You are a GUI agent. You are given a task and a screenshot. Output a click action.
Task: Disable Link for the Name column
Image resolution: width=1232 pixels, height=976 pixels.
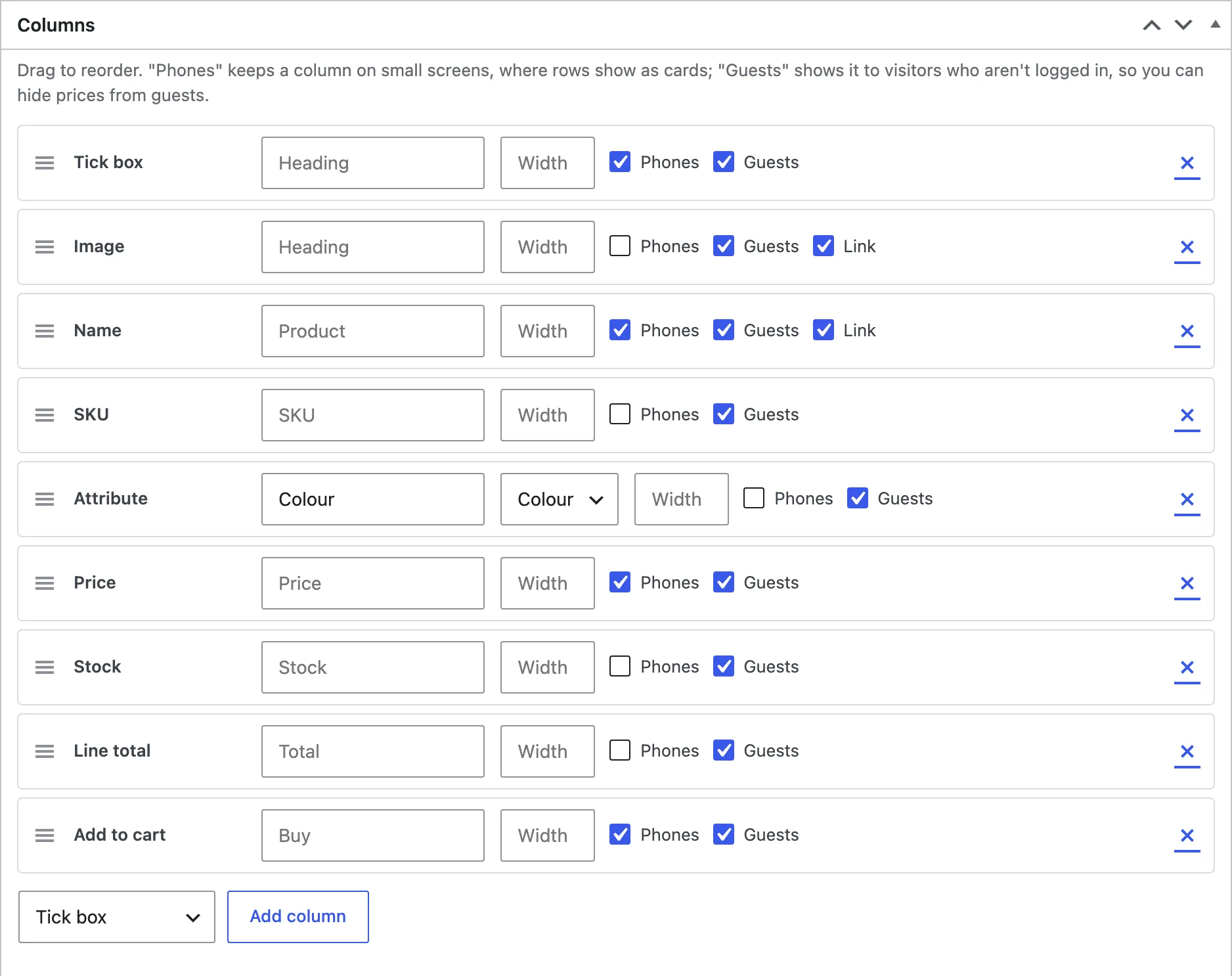click(x=824, y=330)
